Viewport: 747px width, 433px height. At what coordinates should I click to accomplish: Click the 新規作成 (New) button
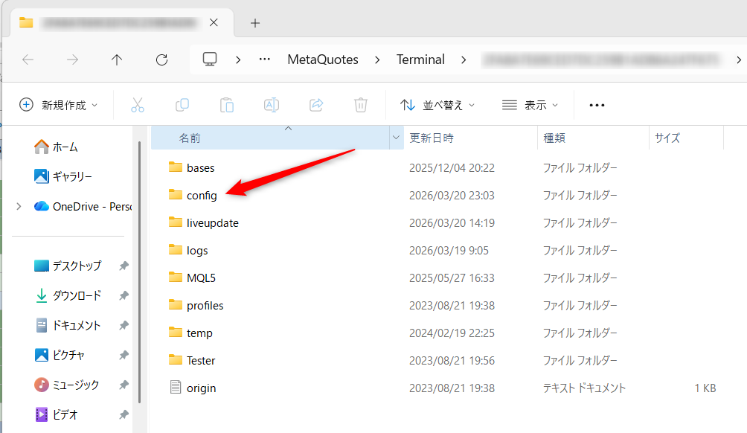click(x=57, y=105)
